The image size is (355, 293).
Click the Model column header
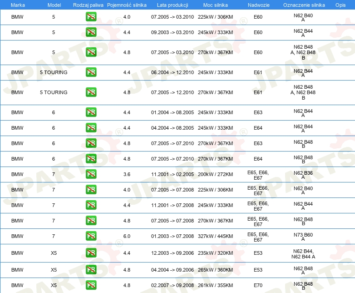[x=54, y=5]
